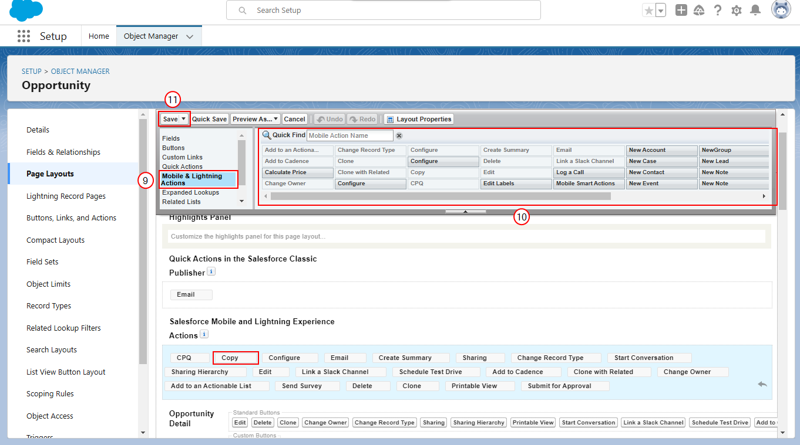Click the Save button
Viewport: 800px width, 445px height.
pos(170,119)
